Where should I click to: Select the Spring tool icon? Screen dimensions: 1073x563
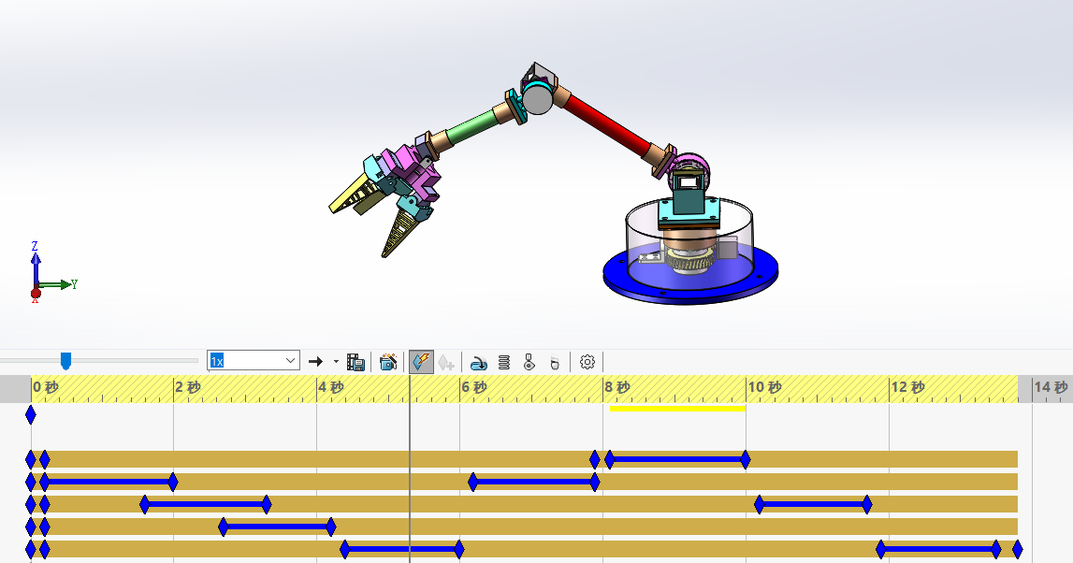click(x=504, y=362)
